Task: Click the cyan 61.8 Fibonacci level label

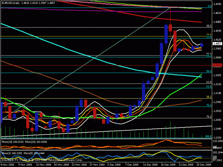Action: (x=209, y=87)
